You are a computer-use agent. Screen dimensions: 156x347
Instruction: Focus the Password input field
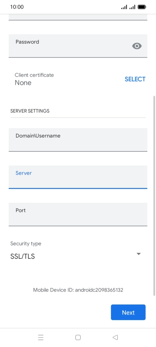[x=78, y=46]
